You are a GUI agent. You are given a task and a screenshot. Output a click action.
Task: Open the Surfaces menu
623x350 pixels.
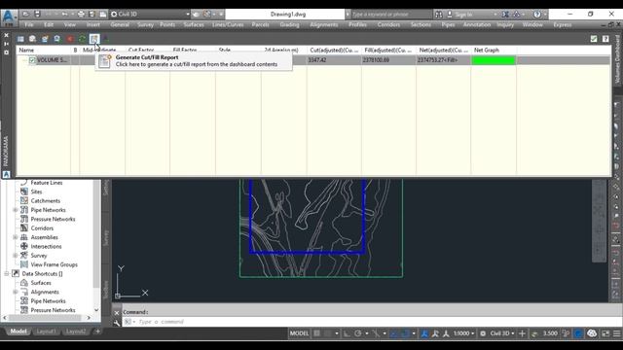[x=194, y=24]
